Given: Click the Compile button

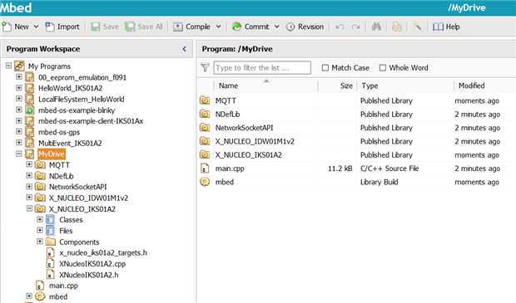Looking at the screenshot, I should point(192,27).
